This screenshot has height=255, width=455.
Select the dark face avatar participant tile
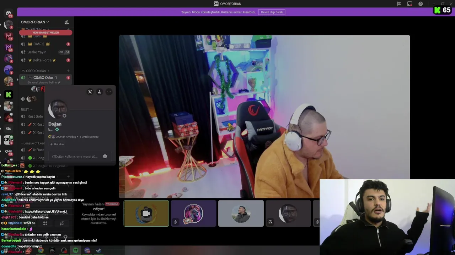tap(288, 213)
